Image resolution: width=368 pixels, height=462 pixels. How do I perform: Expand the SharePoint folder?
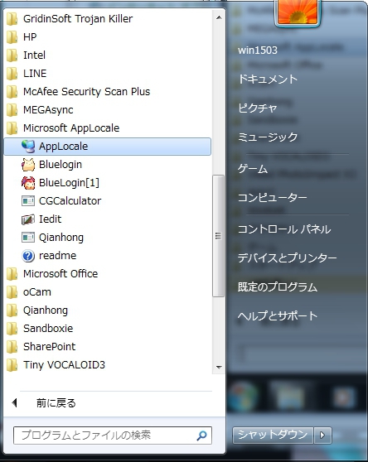[x=41, y=347]
